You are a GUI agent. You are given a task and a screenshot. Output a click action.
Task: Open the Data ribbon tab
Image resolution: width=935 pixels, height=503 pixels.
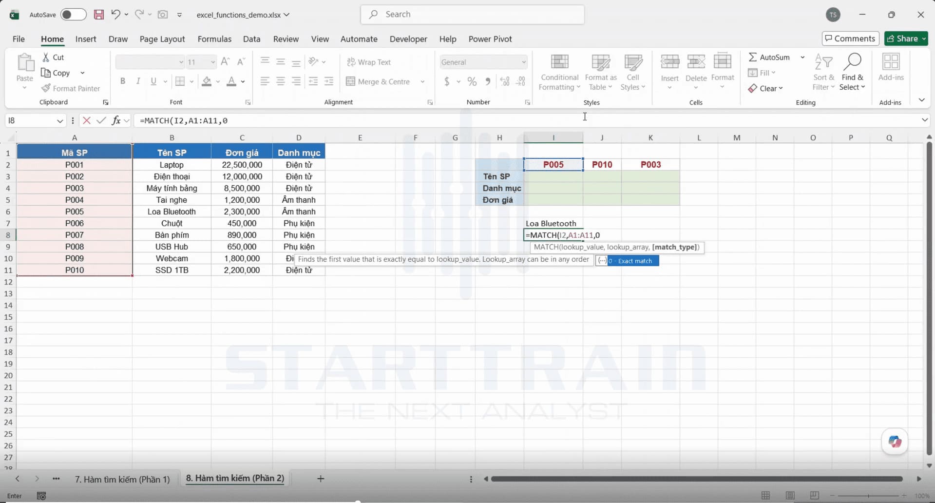click(251, 39)
